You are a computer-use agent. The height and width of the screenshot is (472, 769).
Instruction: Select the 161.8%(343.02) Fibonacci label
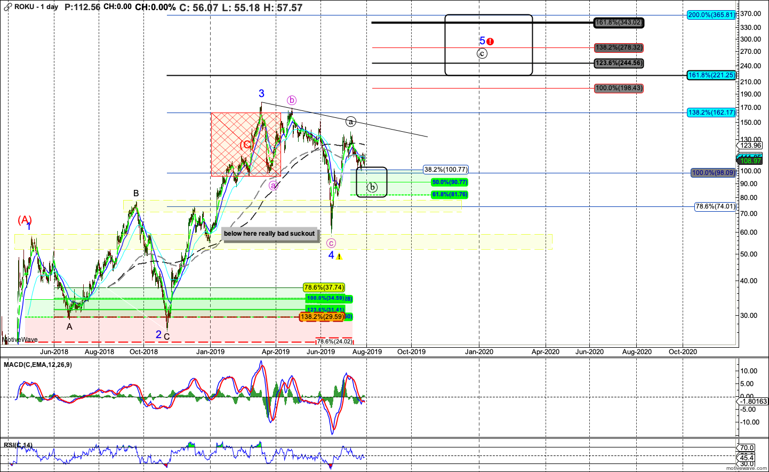tap(619, 22)
